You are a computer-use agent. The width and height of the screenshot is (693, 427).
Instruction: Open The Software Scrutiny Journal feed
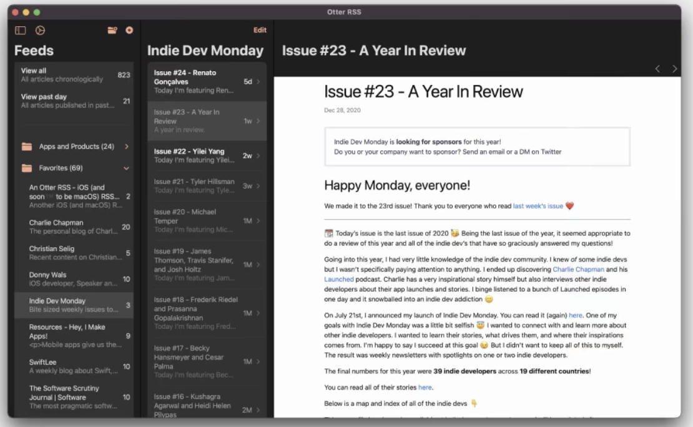(x=74, y=397)
